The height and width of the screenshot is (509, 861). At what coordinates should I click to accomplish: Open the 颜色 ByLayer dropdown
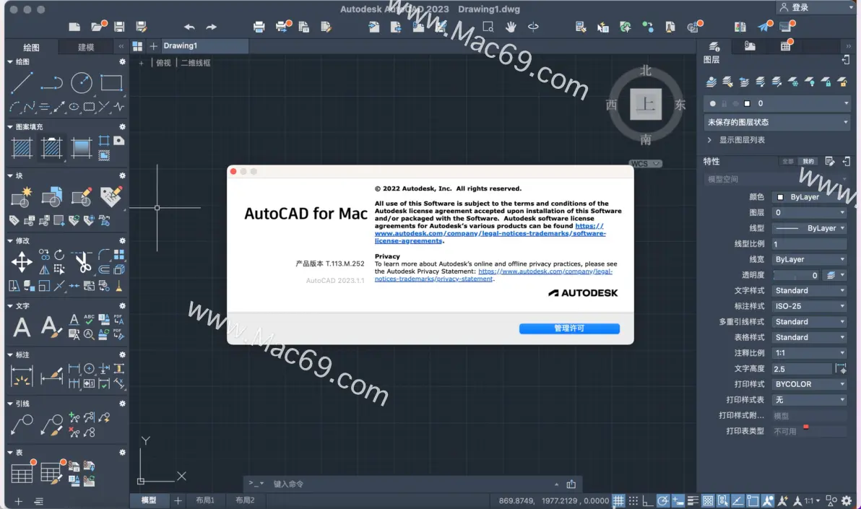point(809,197)
